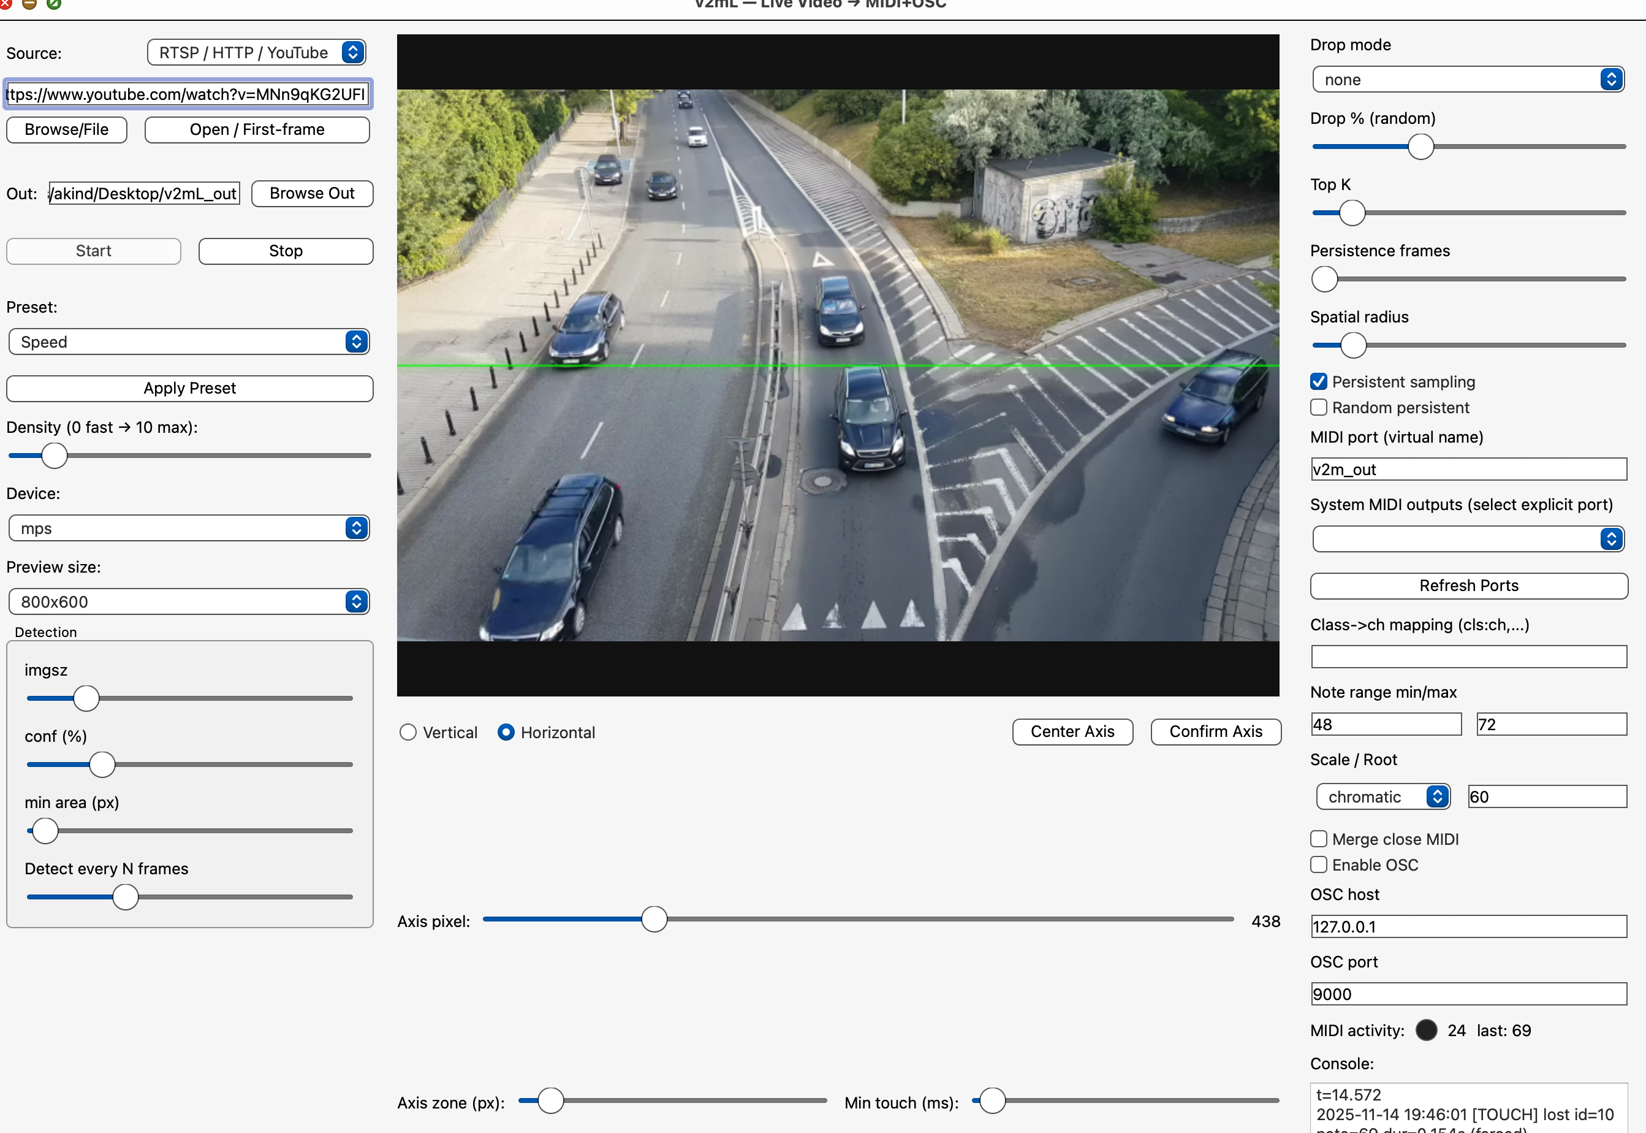Click the Browse Out button

pyautogui.click(x=311, y=193)
